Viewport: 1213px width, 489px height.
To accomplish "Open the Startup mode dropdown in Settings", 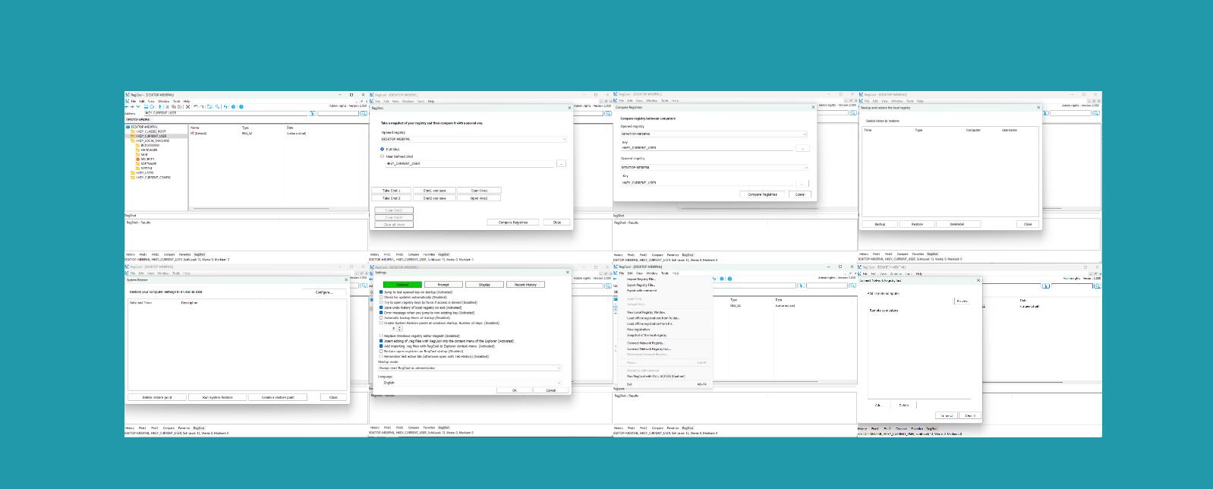I will [470, 368].
